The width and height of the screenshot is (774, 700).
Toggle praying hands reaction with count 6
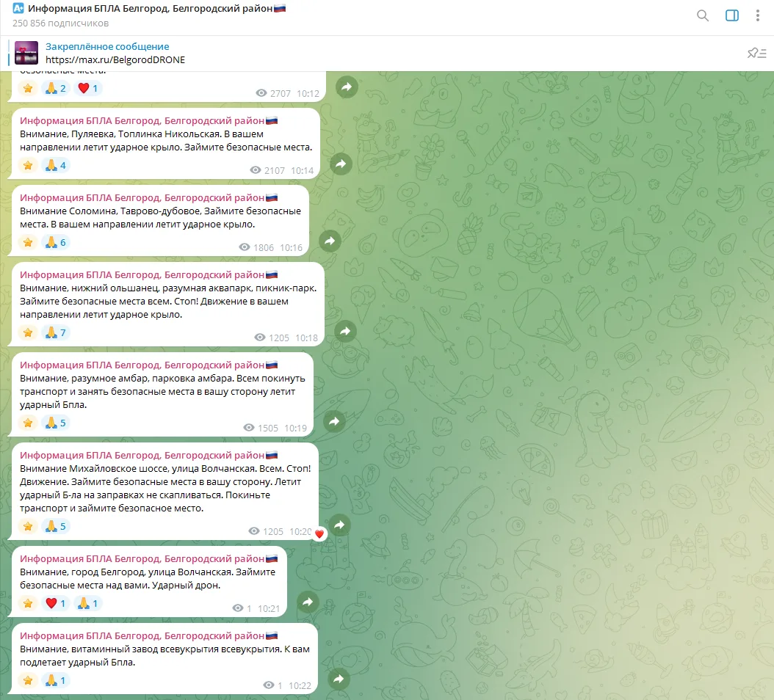coord(56,242)
